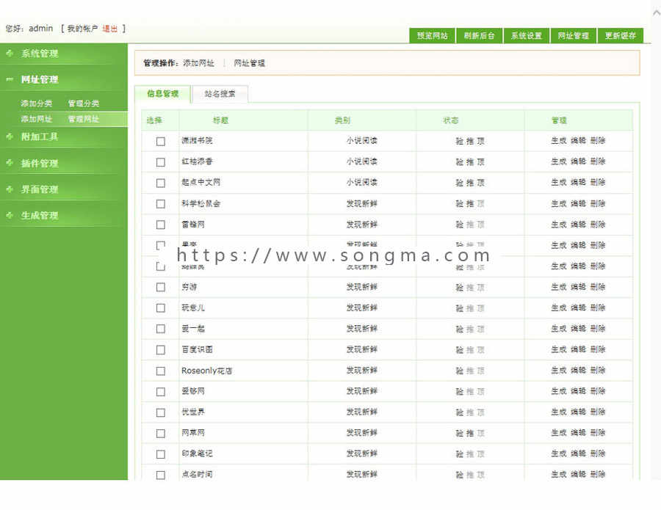Open 系统设置 from the top bar
The image size is (661, 510).
tap(527, 36)
